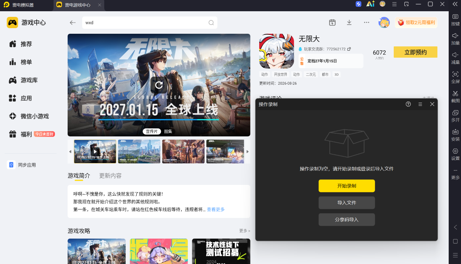This screenshot has width=461, height=264.
Task: Open the multi-instance 多开 tool
Action: tap(455, 113)
